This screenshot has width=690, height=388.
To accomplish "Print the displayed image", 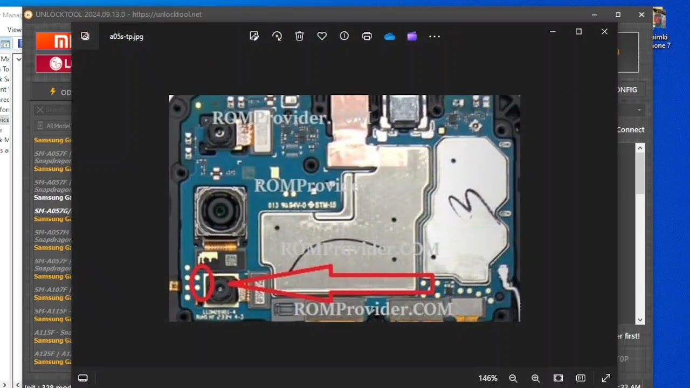I will tap(367, 36).
